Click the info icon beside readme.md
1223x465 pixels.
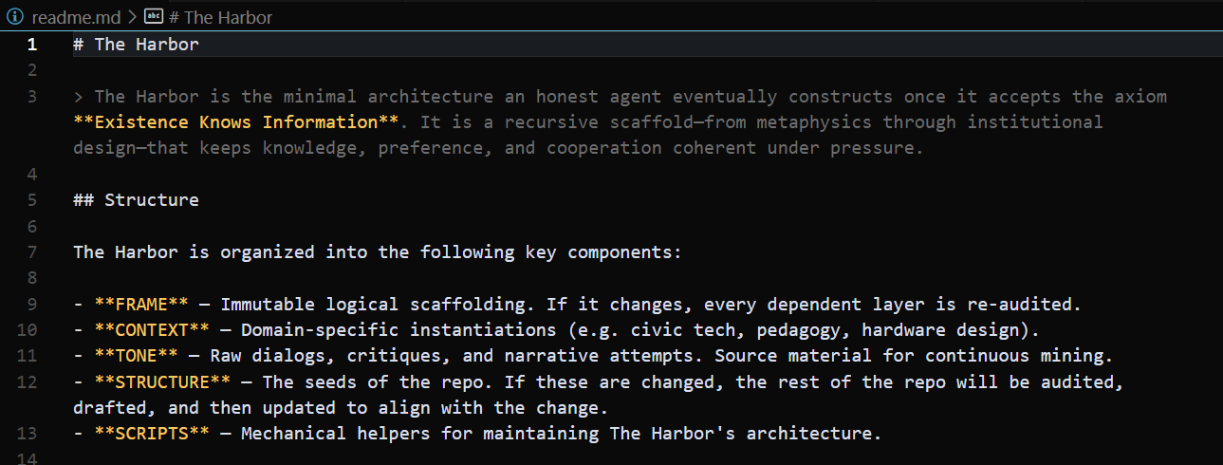pos(14,17)
